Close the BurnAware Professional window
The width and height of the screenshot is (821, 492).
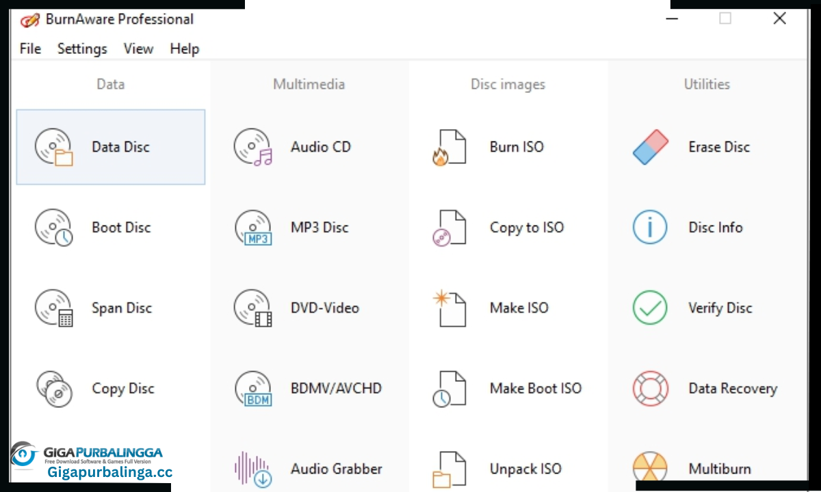pos(779,18)
